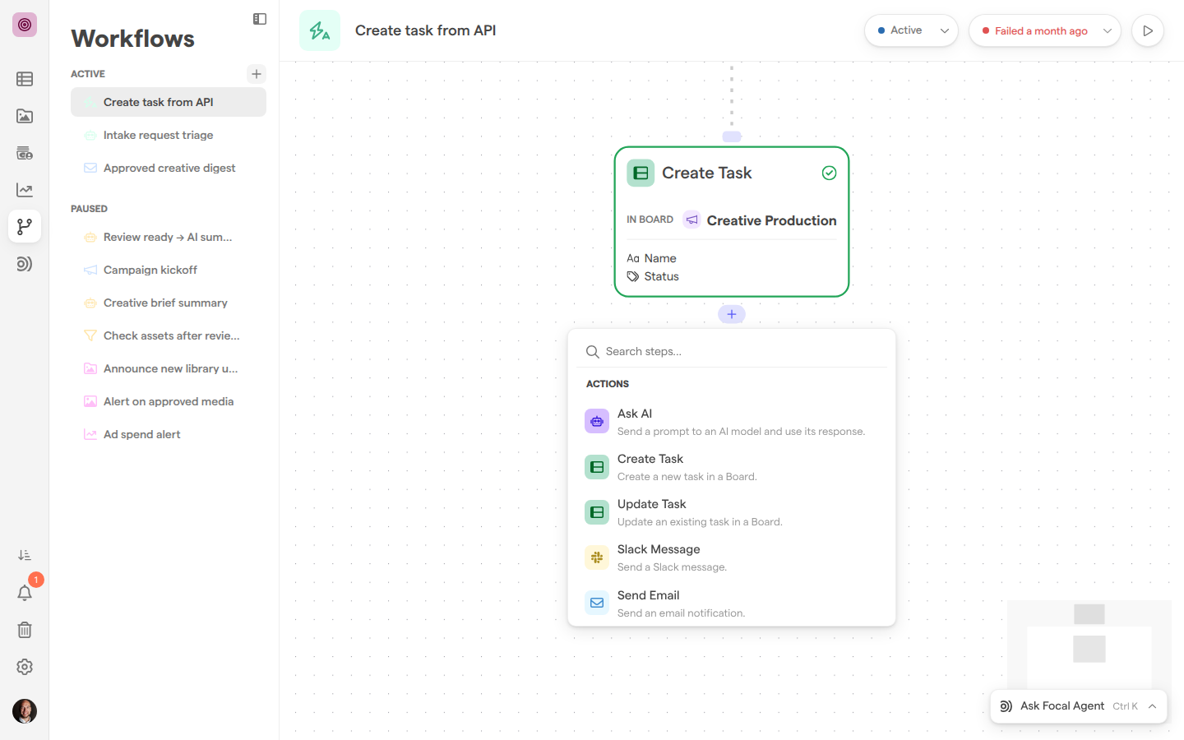Viewport: 1184px width, 740px height.
Task: Open the Active status dropdown
Action: tap(911, 30)
